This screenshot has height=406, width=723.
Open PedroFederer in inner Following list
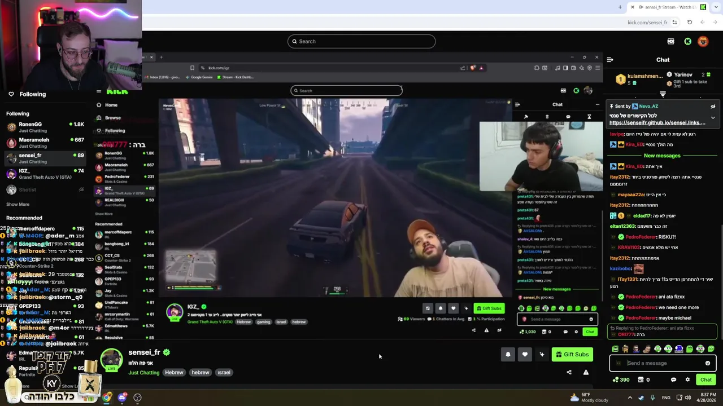(124, 179)
